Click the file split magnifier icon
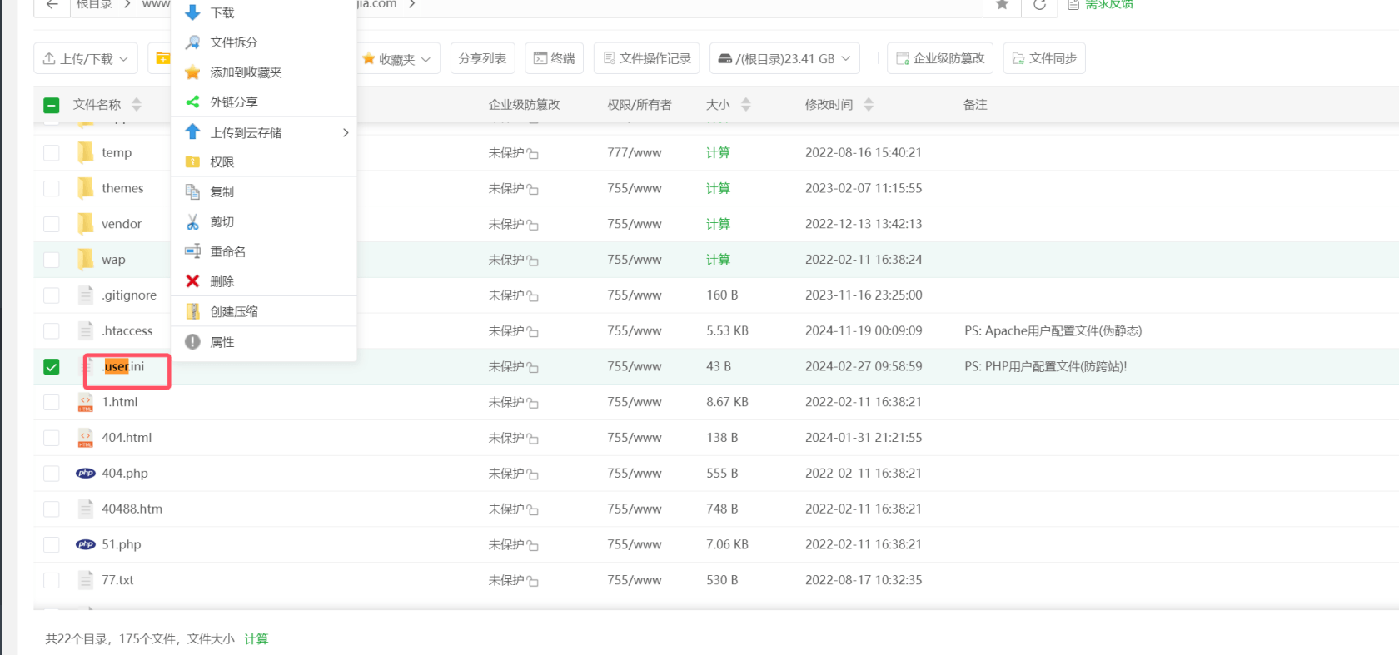This screenshot has height=655, width=1399. (x=192, y=42)
